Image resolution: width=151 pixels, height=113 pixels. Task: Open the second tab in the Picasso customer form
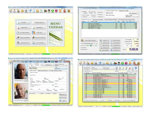pos(43,71)
